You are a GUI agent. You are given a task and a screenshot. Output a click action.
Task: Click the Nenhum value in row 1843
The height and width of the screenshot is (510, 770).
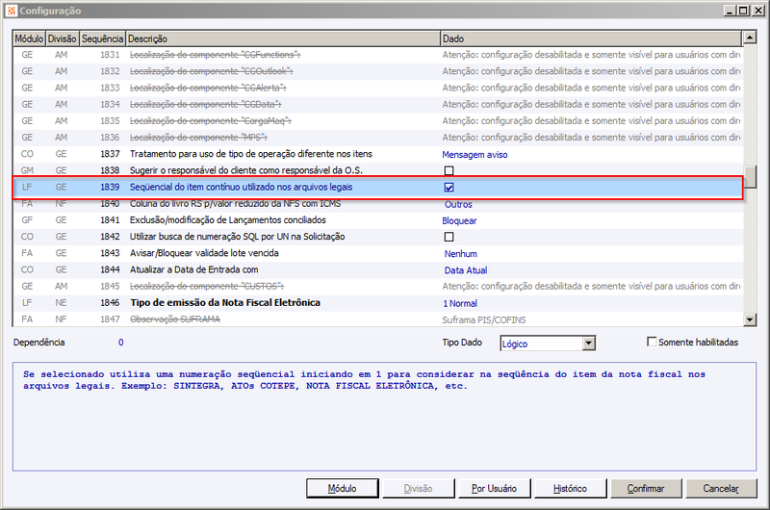(x=461, y=254)
